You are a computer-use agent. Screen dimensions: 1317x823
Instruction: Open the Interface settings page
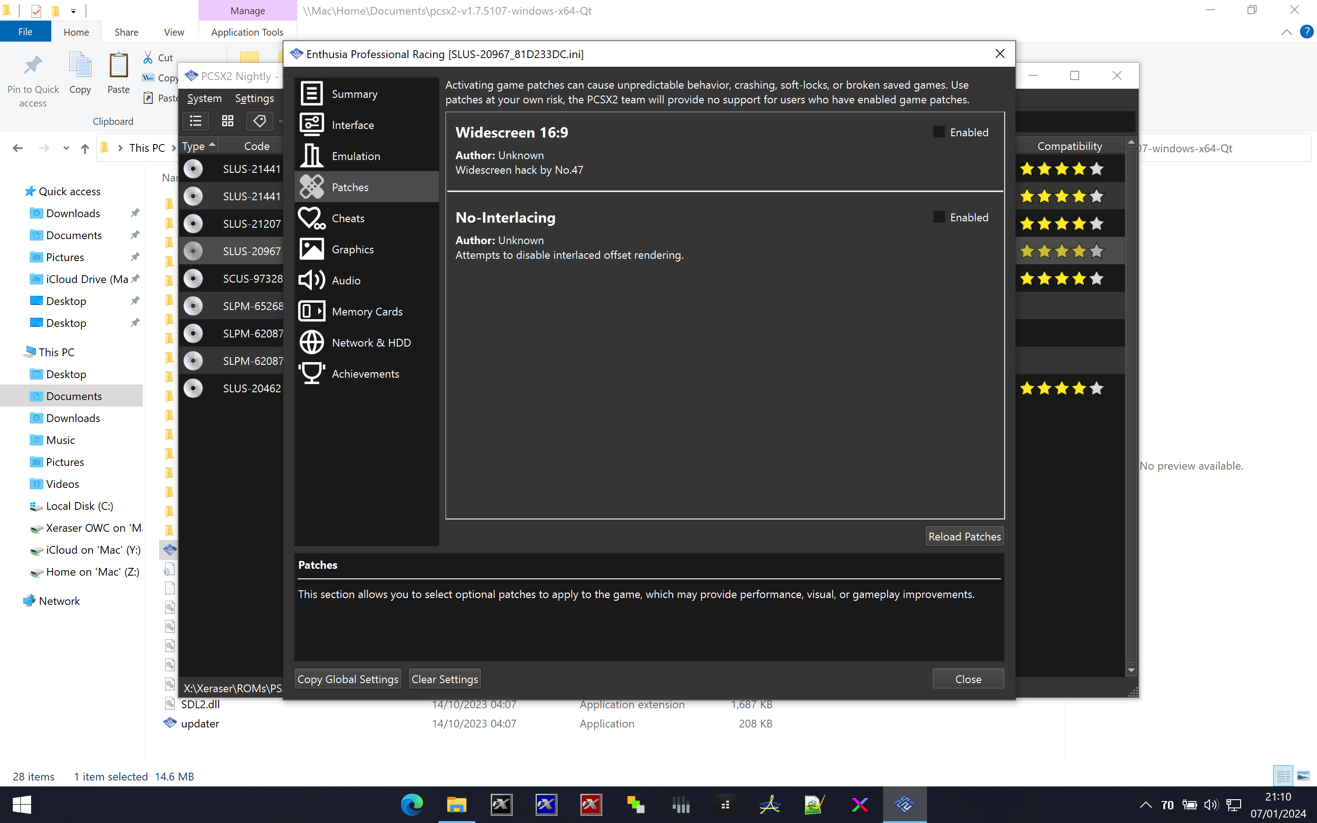coord(366,125)
